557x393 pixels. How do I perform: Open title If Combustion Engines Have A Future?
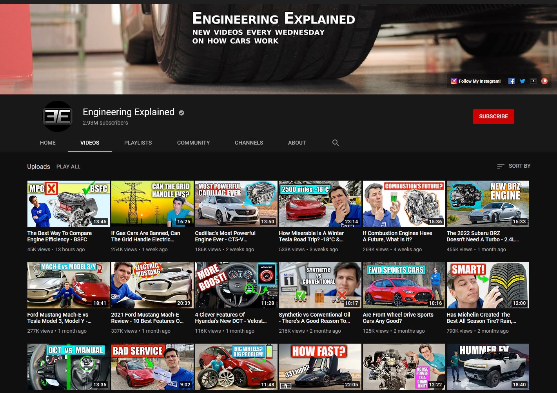(397, 236)
